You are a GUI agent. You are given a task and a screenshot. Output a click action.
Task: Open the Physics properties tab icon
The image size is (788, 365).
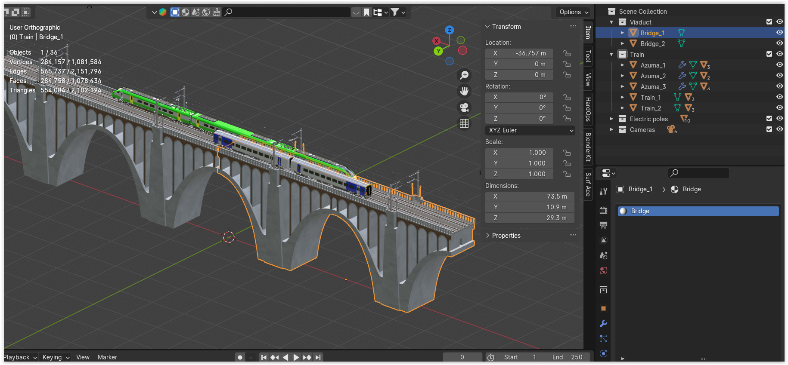[x=603, y=353]
